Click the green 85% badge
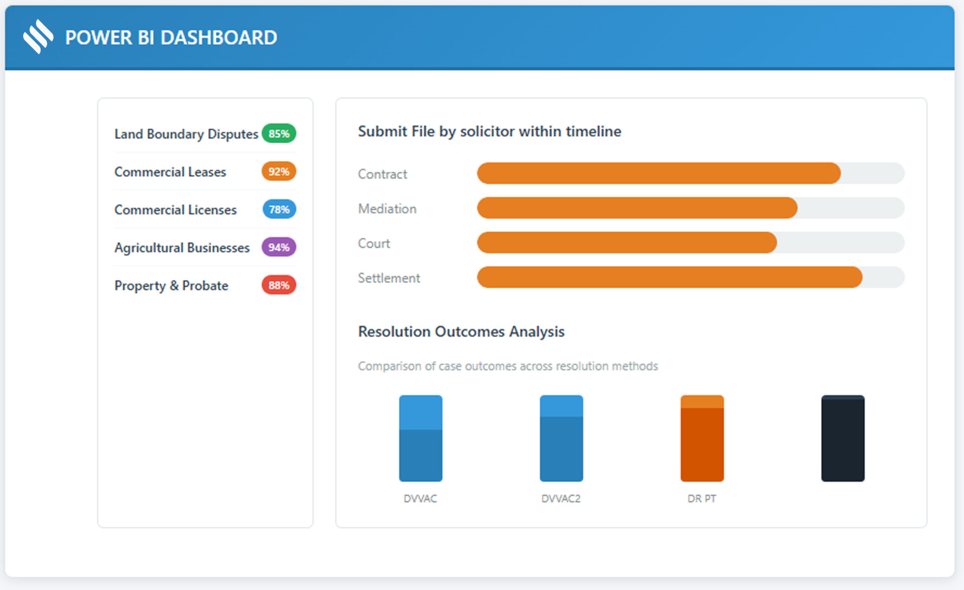The image size is (964, 590). coord(279,134)
